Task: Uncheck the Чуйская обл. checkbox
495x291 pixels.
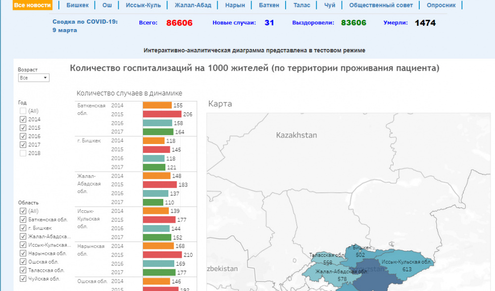Action: click(23, 279)
